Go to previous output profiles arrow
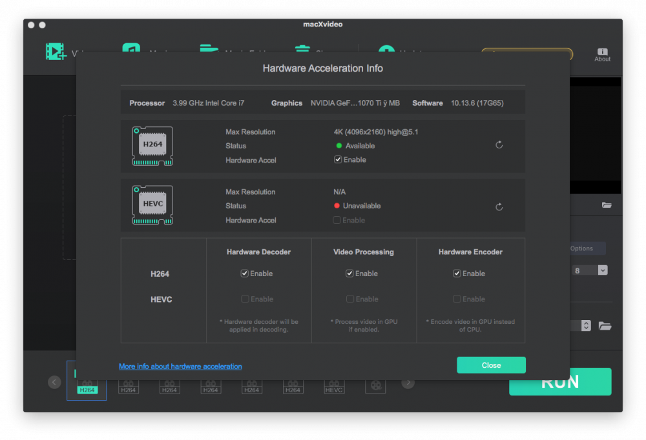 (54, 382)
